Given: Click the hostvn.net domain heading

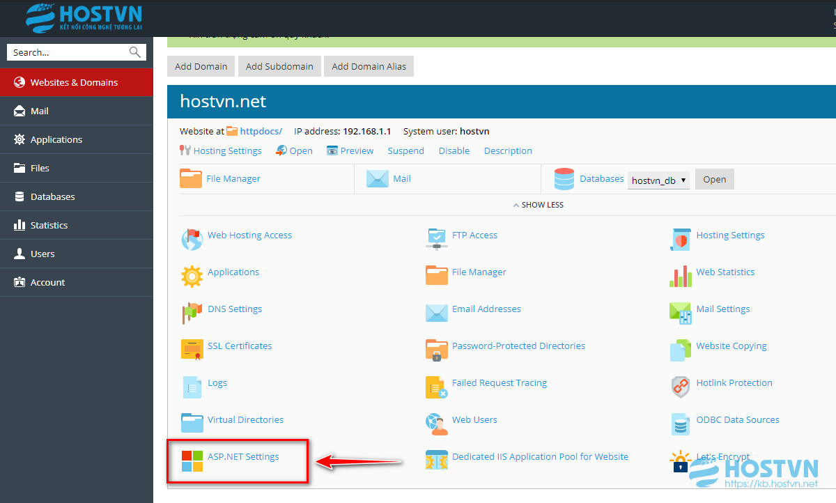Looking at the screenshot, I should pyautogui.click(x=223, y=101).
